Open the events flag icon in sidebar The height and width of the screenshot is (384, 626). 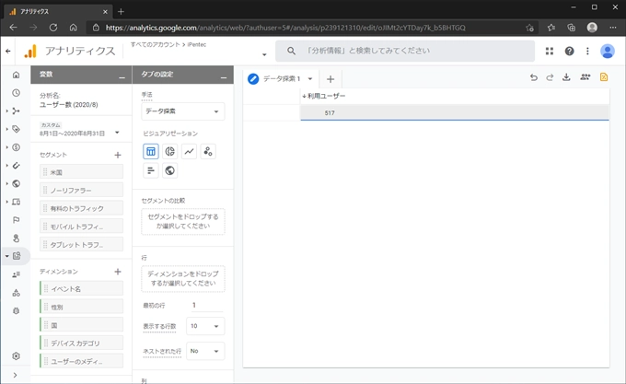tap(16, 220)
